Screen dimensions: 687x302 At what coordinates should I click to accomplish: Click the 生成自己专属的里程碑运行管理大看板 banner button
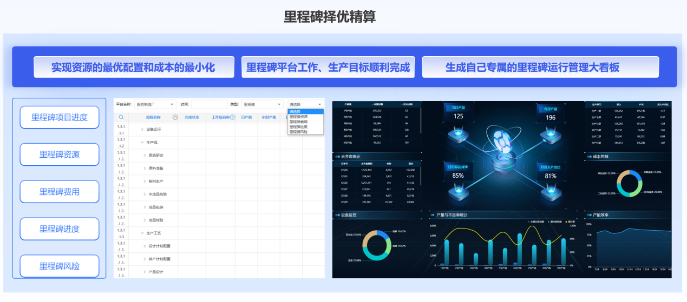[540, 68]
